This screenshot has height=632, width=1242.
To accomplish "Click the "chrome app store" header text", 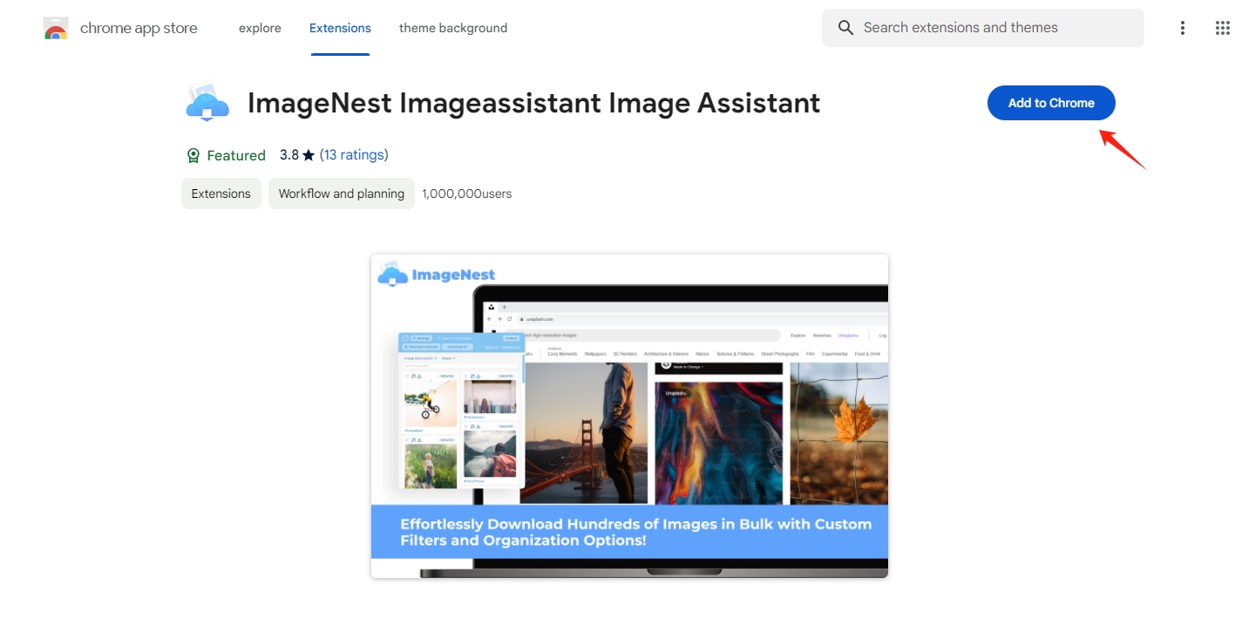I will click(x=139, y=28).
